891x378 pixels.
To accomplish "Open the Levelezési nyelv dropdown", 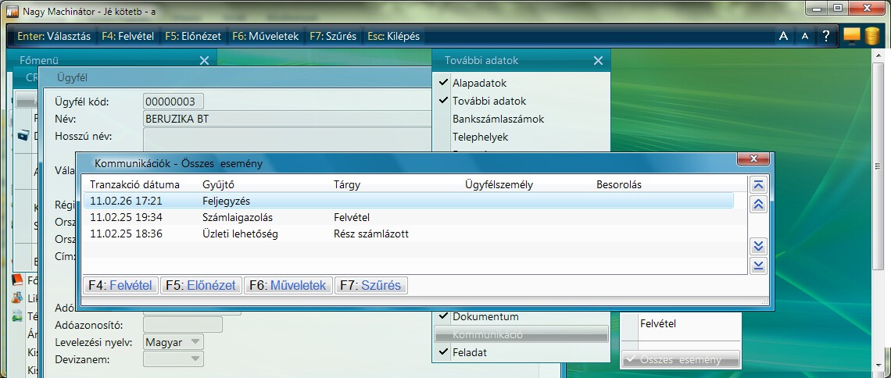I will (173, 342).
